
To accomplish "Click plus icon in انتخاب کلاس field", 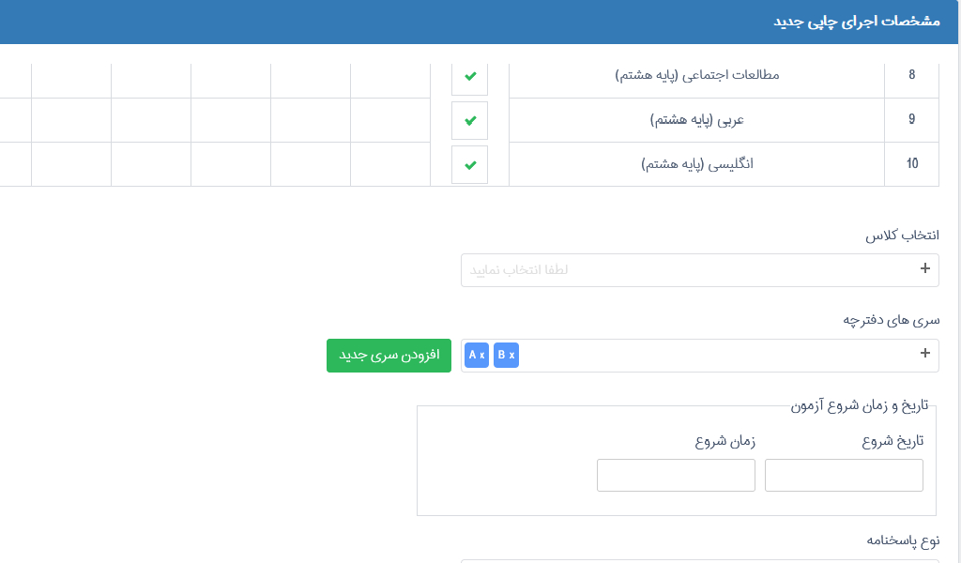I will point(924,269).
